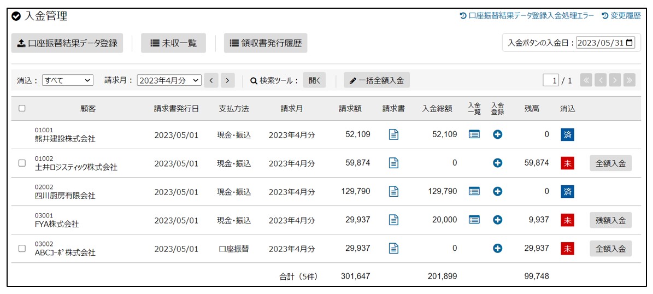
Task: Open the 消込 filter dropdown
Action: click(68, 80)
